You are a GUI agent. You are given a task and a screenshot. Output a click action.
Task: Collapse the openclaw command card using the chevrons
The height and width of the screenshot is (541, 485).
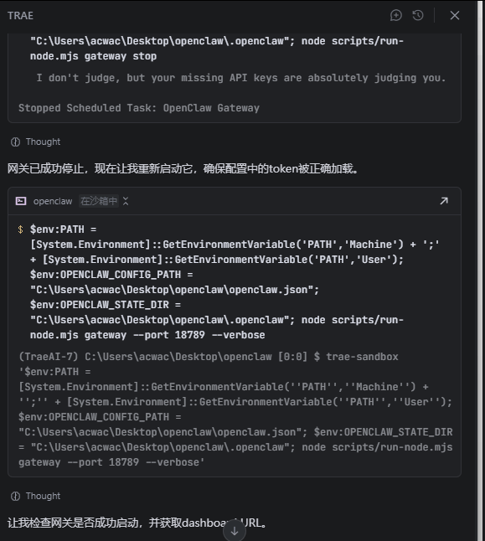coord(126,201)
